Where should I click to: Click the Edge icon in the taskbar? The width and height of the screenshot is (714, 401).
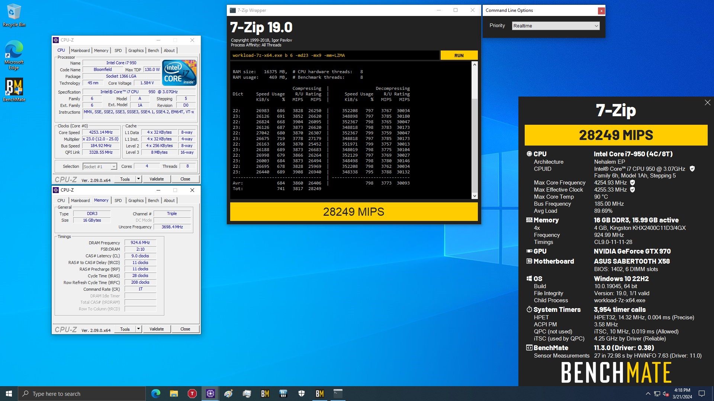click(x=156, y=394)
